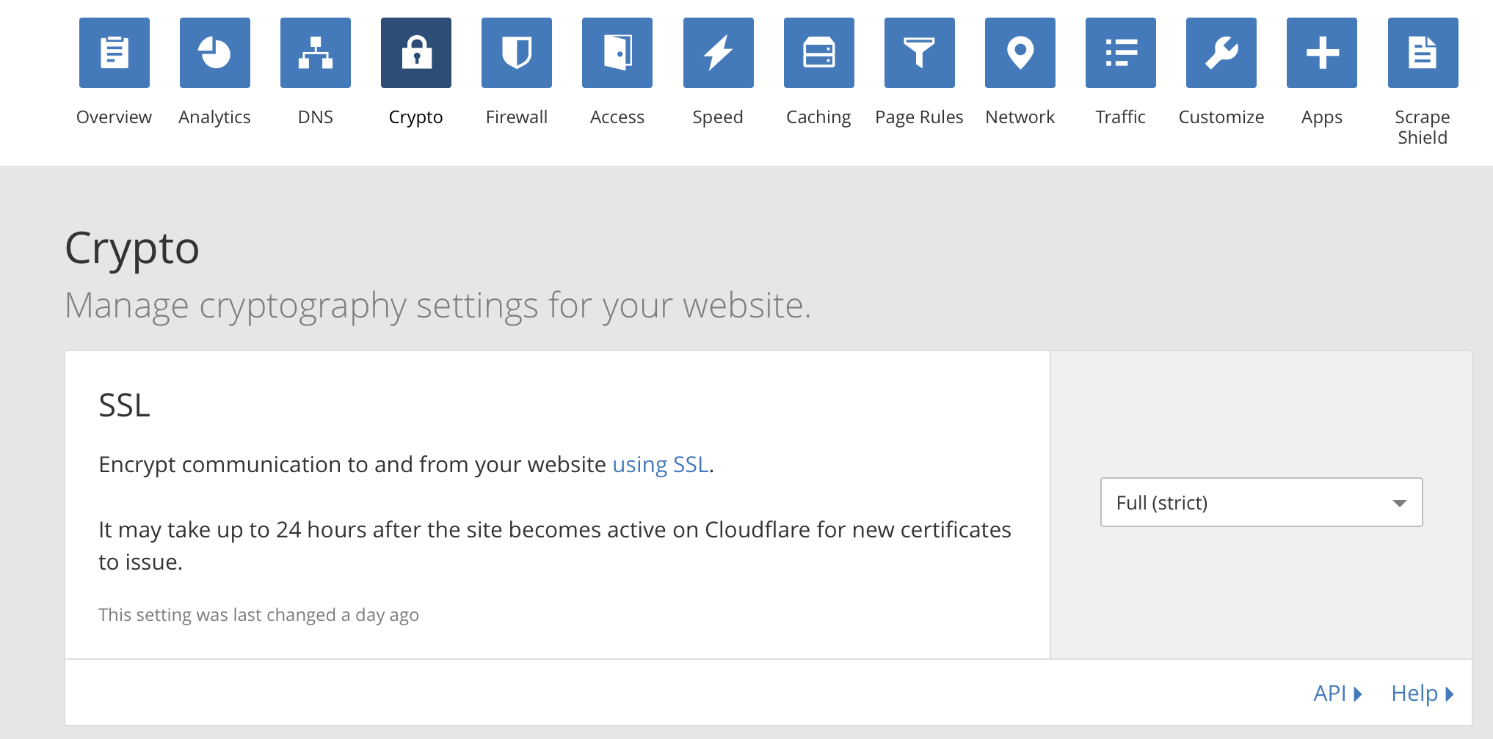Screen dimensions: 1493x739
Task: Open the Caching server icon
Action: click(818, 52)
